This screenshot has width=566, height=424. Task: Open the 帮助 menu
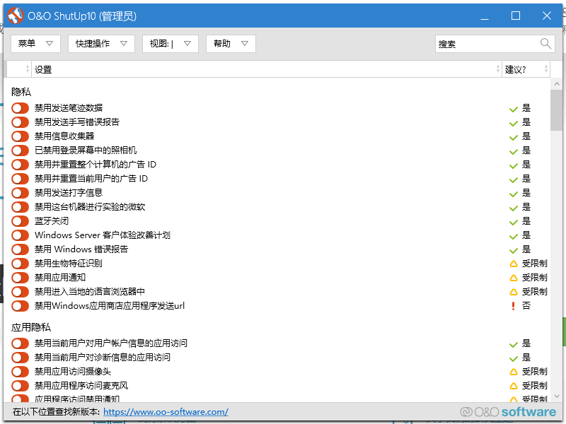(x=231, y=44)
